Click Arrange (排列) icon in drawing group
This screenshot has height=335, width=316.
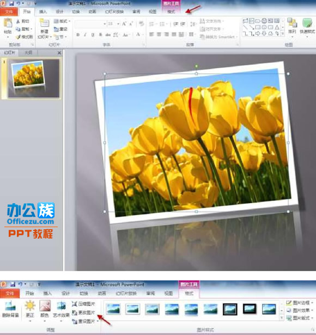292,23
